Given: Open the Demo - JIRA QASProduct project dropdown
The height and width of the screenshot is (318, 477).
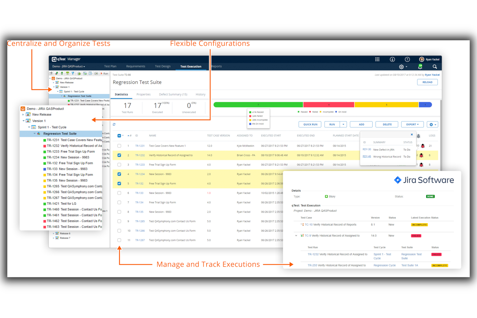Looking at the screenshot, I should [69, 66].
